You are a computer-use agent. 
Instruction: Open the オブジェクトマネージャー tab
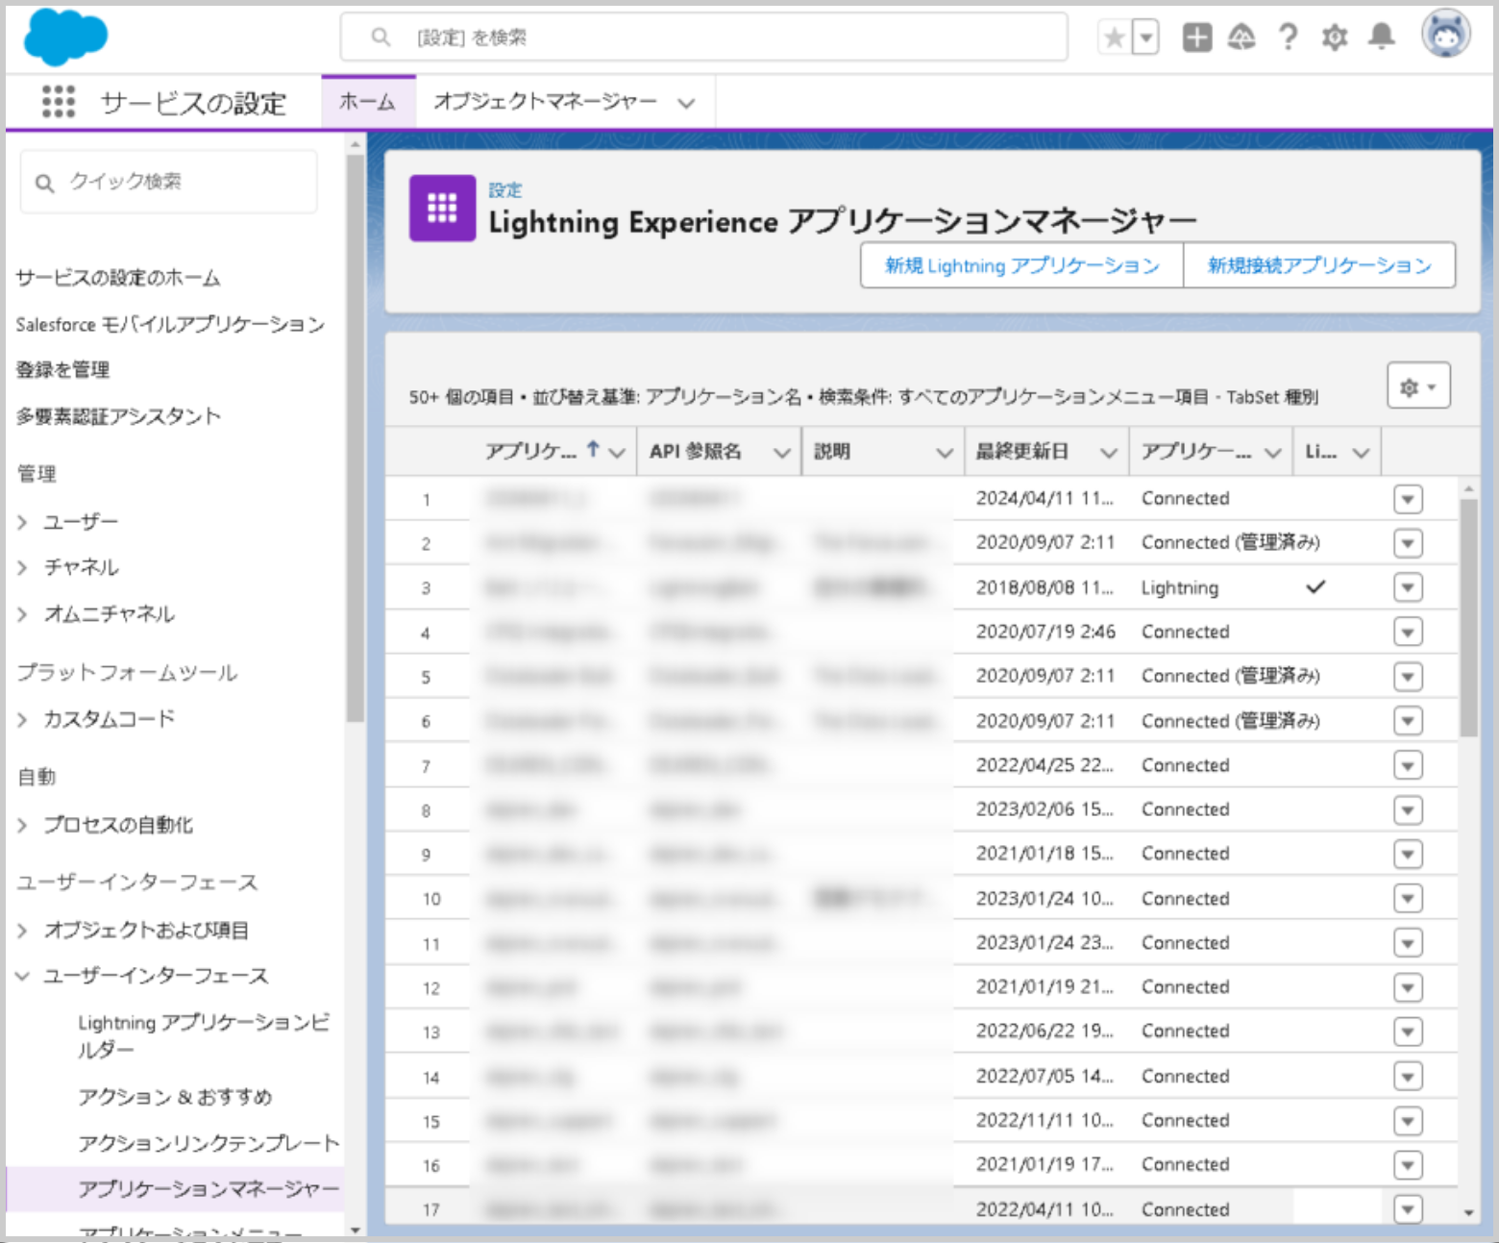[x=545, y=101]
